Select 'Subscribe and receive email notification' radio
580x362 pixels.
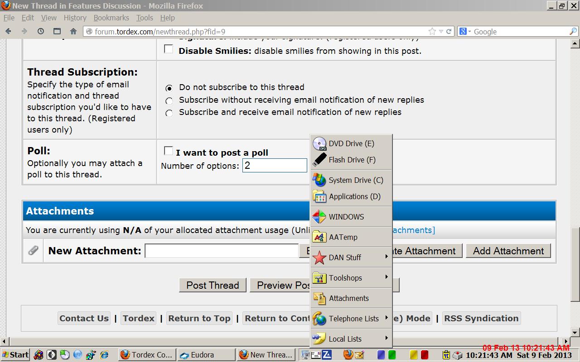pos(169,113)
